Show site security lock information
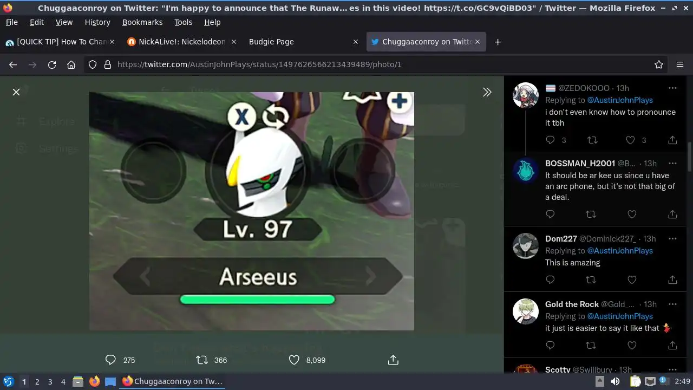The width and height of the screenshot is (693, 390). click(107, 64)
